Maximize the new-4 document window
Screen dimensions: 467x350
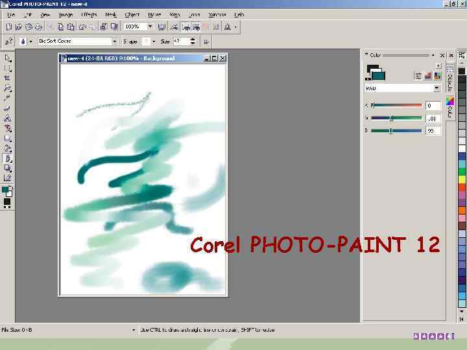(x=214, y=58)
